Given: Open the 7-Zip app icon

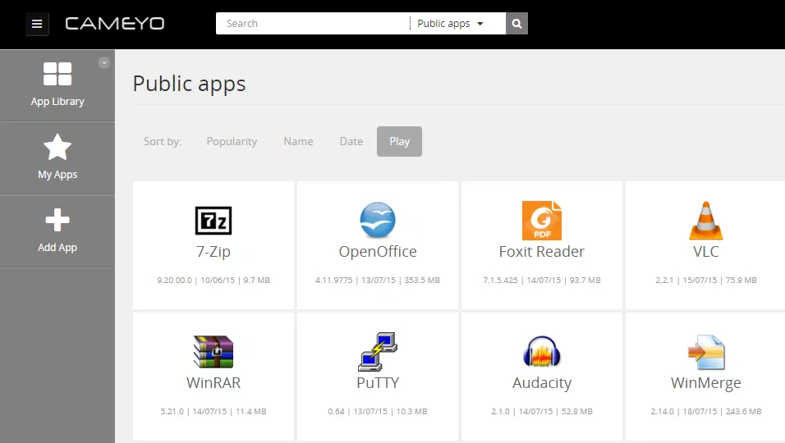Looking at the screenshot, I should coord(213,221).
